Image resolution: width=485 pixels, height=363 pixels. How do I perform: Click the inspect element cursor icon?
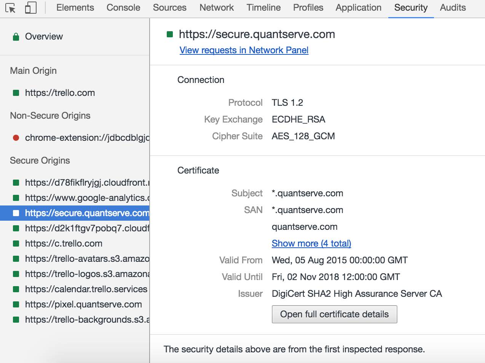(x=11, y=8)
